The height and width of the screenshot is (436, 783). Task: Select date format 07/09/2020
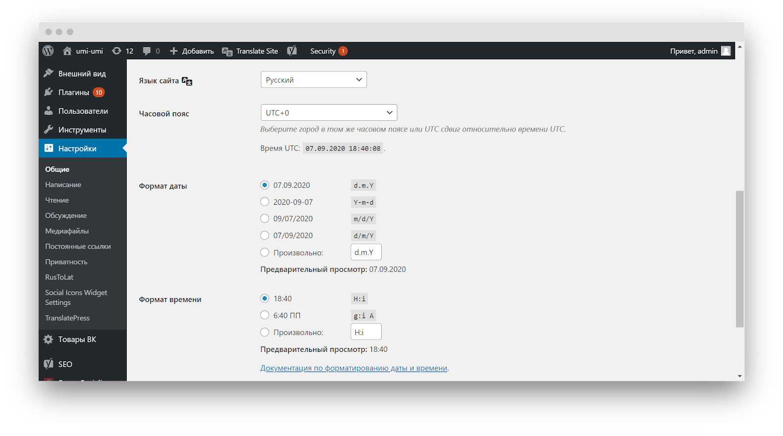tap(265, 235)
